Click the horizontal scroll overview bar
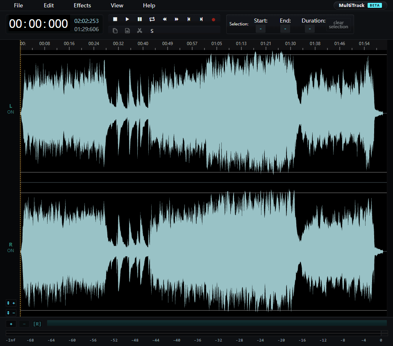Screen dimensions: 393x346 (217, 323)
